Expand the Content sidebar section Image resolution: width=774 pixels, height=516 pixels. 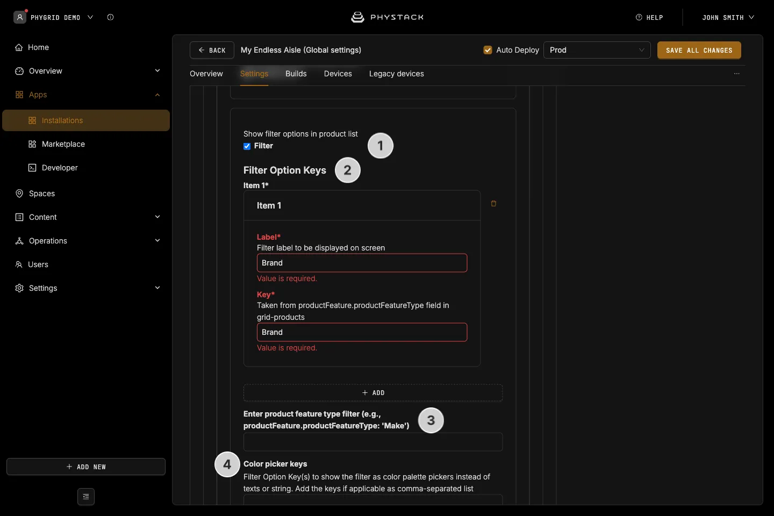157,217
